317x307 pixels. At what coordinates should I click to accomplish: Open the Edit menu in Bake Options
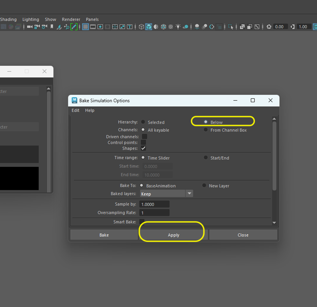pyautogui.click(x=76, y=111)
